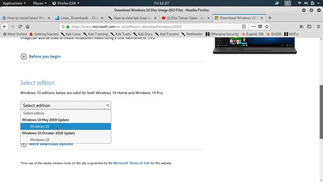Screen dimensions: 323x182
Task: Open NetHunter bookmark
Action: click(x=192, y=34)
